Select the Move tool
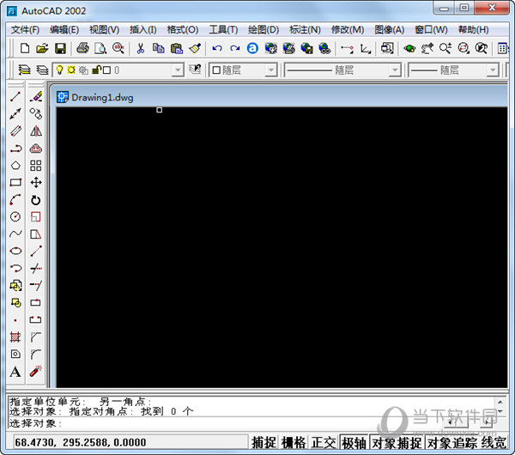 (x=36, y=182)
